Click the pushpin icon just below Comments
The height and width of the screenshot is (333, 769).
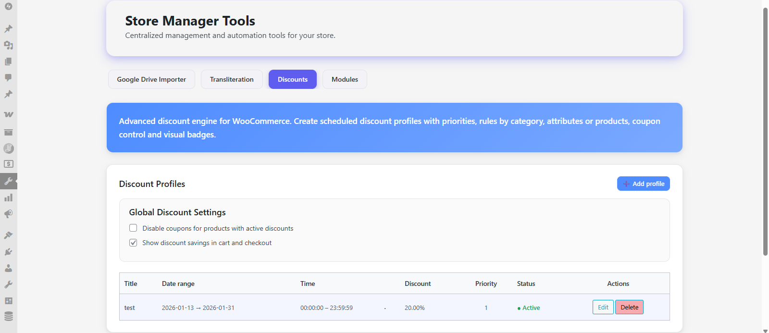(8, 94)
